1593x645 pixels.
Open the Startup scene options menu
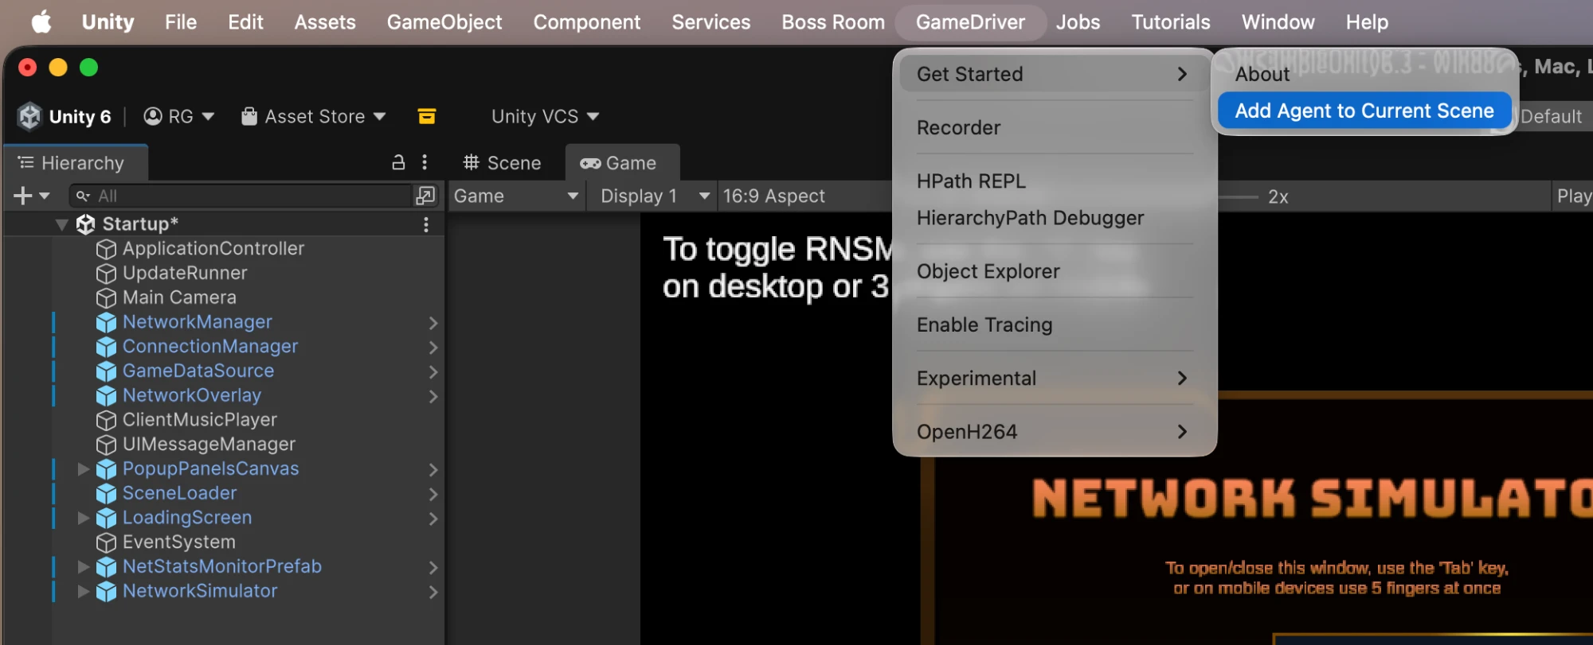[426, 224]
